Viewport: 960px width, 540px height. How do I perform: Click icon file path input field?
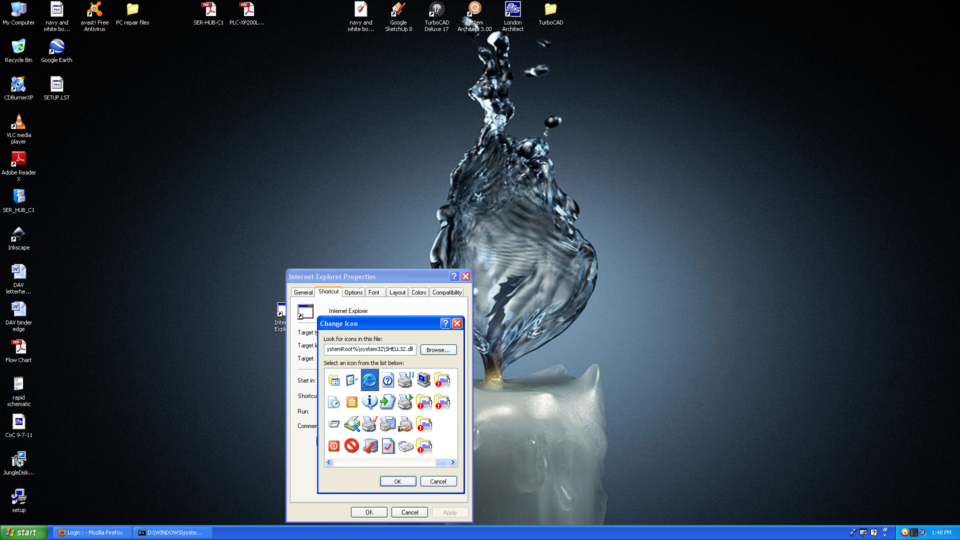click(x=369, y=349)
